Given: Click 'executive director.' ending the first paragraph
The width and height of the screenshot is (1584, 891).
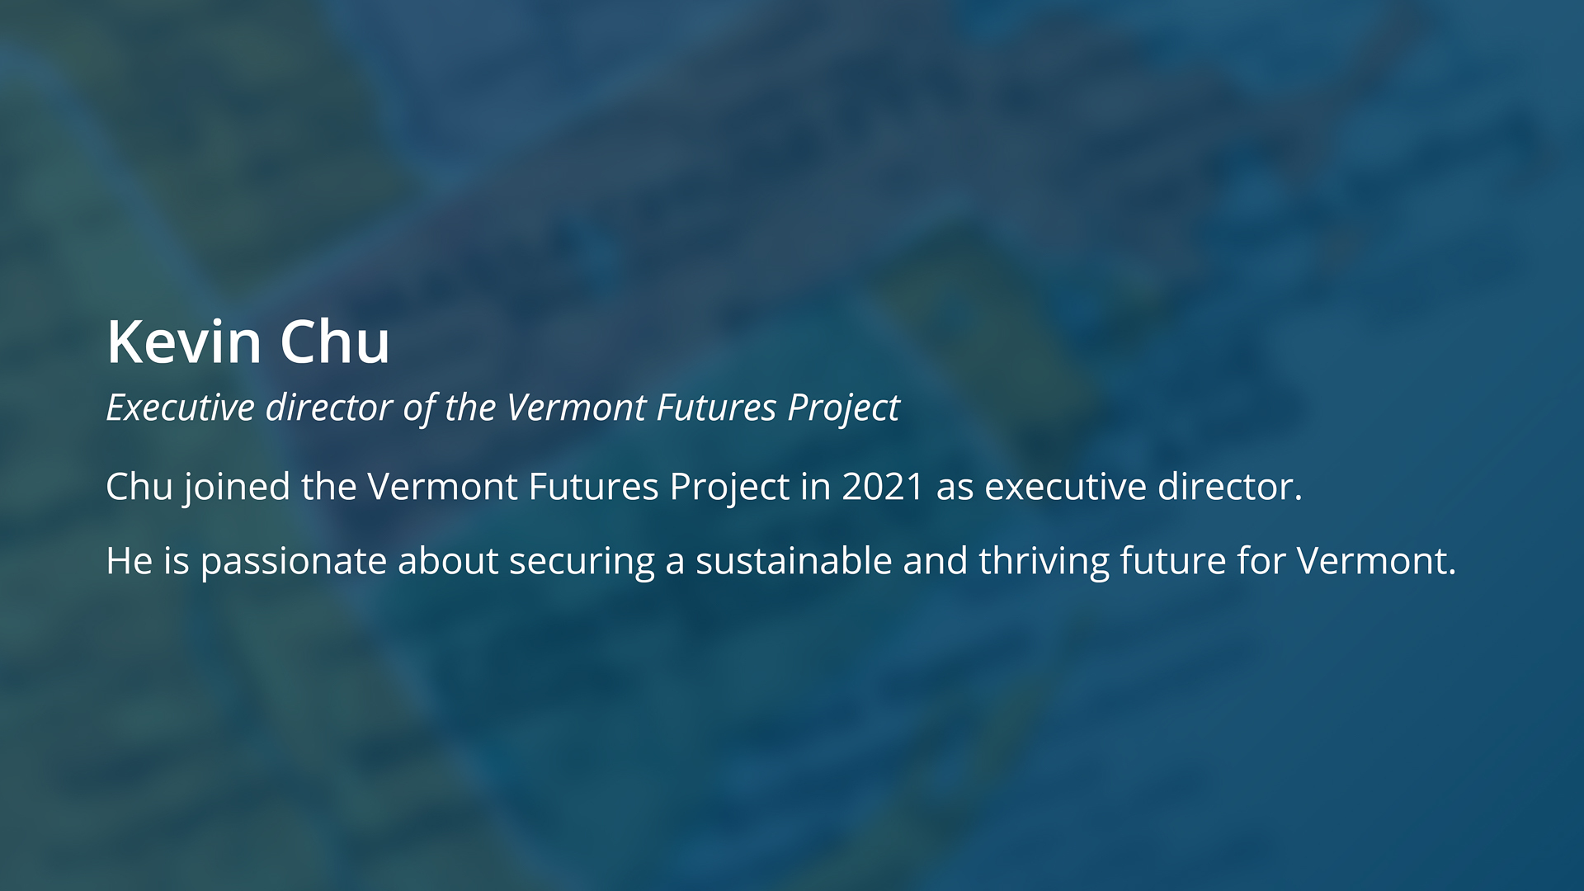Looking at the screenshot, I should (x=1143, y=487).
